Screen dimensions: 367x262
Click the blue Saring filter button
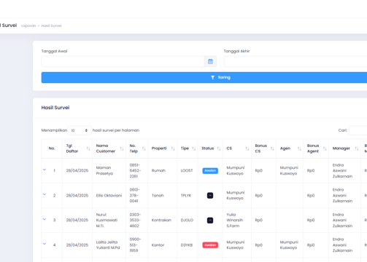pyautogui.click(x=204, y=77)
